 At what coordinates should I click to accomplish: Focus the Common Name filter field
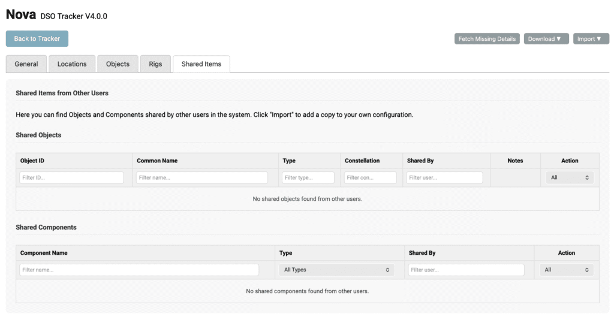(x=201, y=177)
